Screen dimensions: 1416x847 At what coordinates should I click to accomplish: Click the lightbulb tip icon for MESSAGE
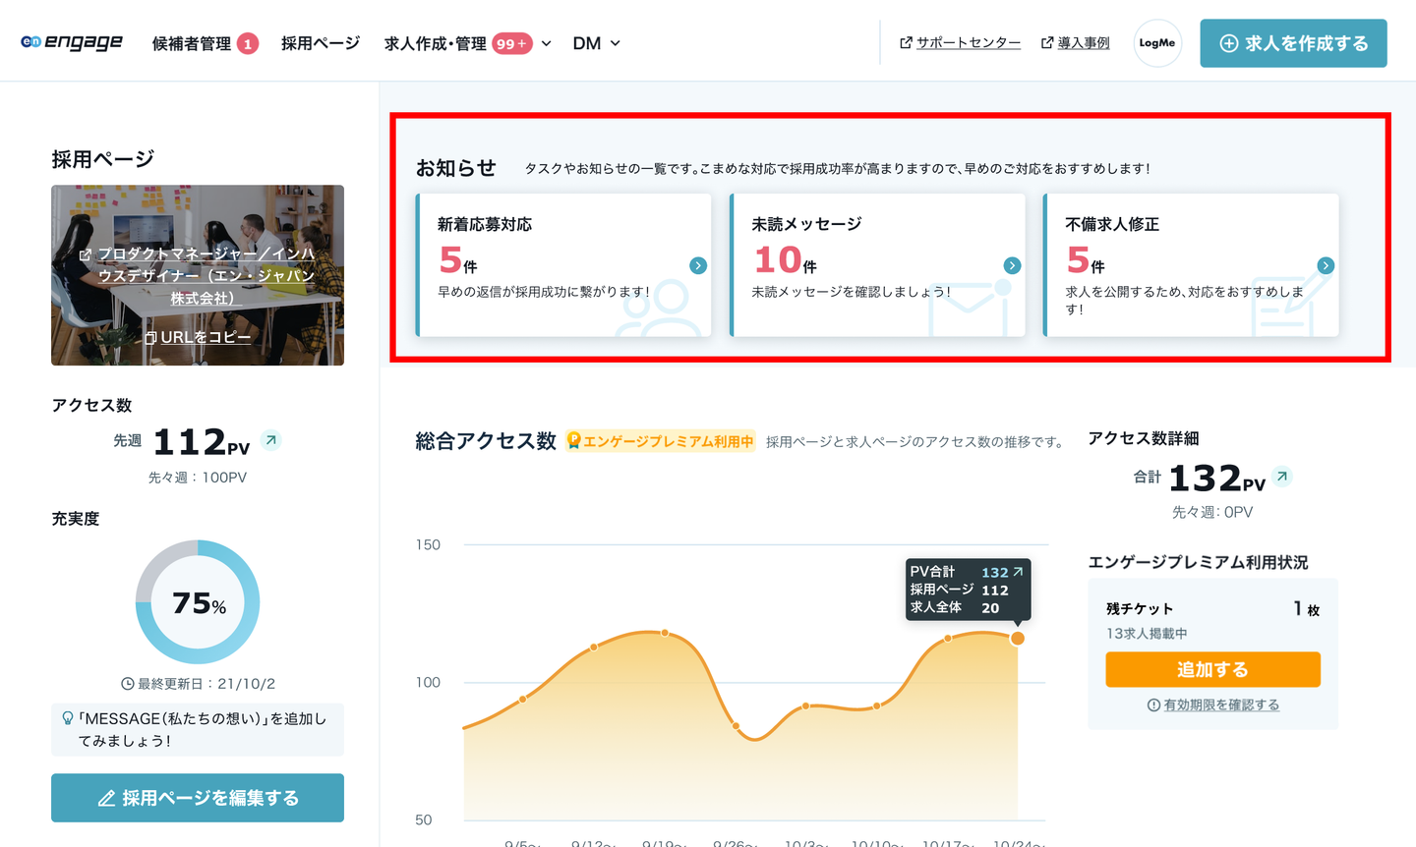(x=68, y=719)
